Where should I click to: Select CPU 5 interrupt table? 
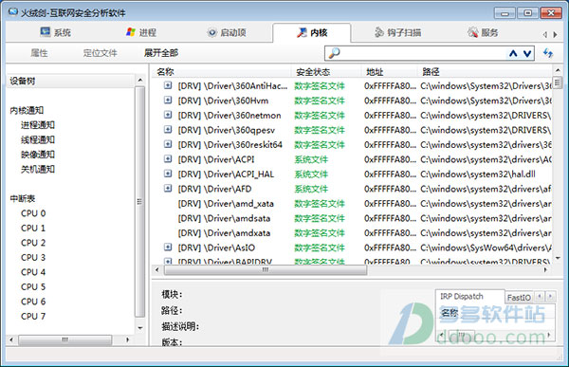tap(33, 286)
